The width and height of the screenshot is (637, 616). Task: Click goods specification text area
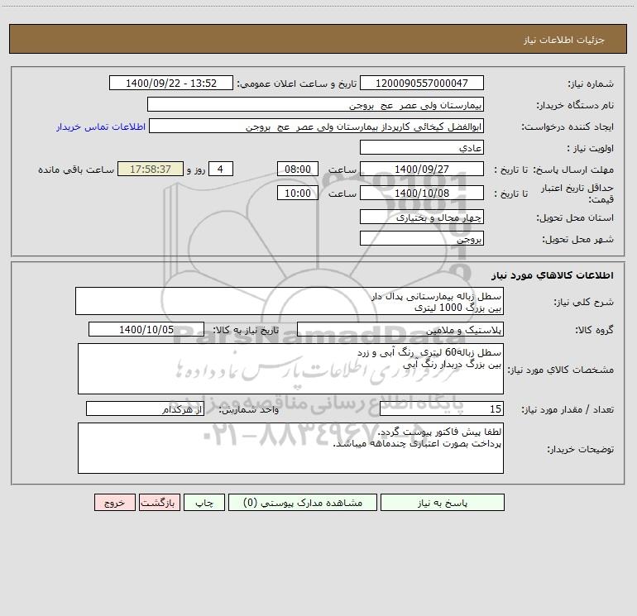coord(290,369)
